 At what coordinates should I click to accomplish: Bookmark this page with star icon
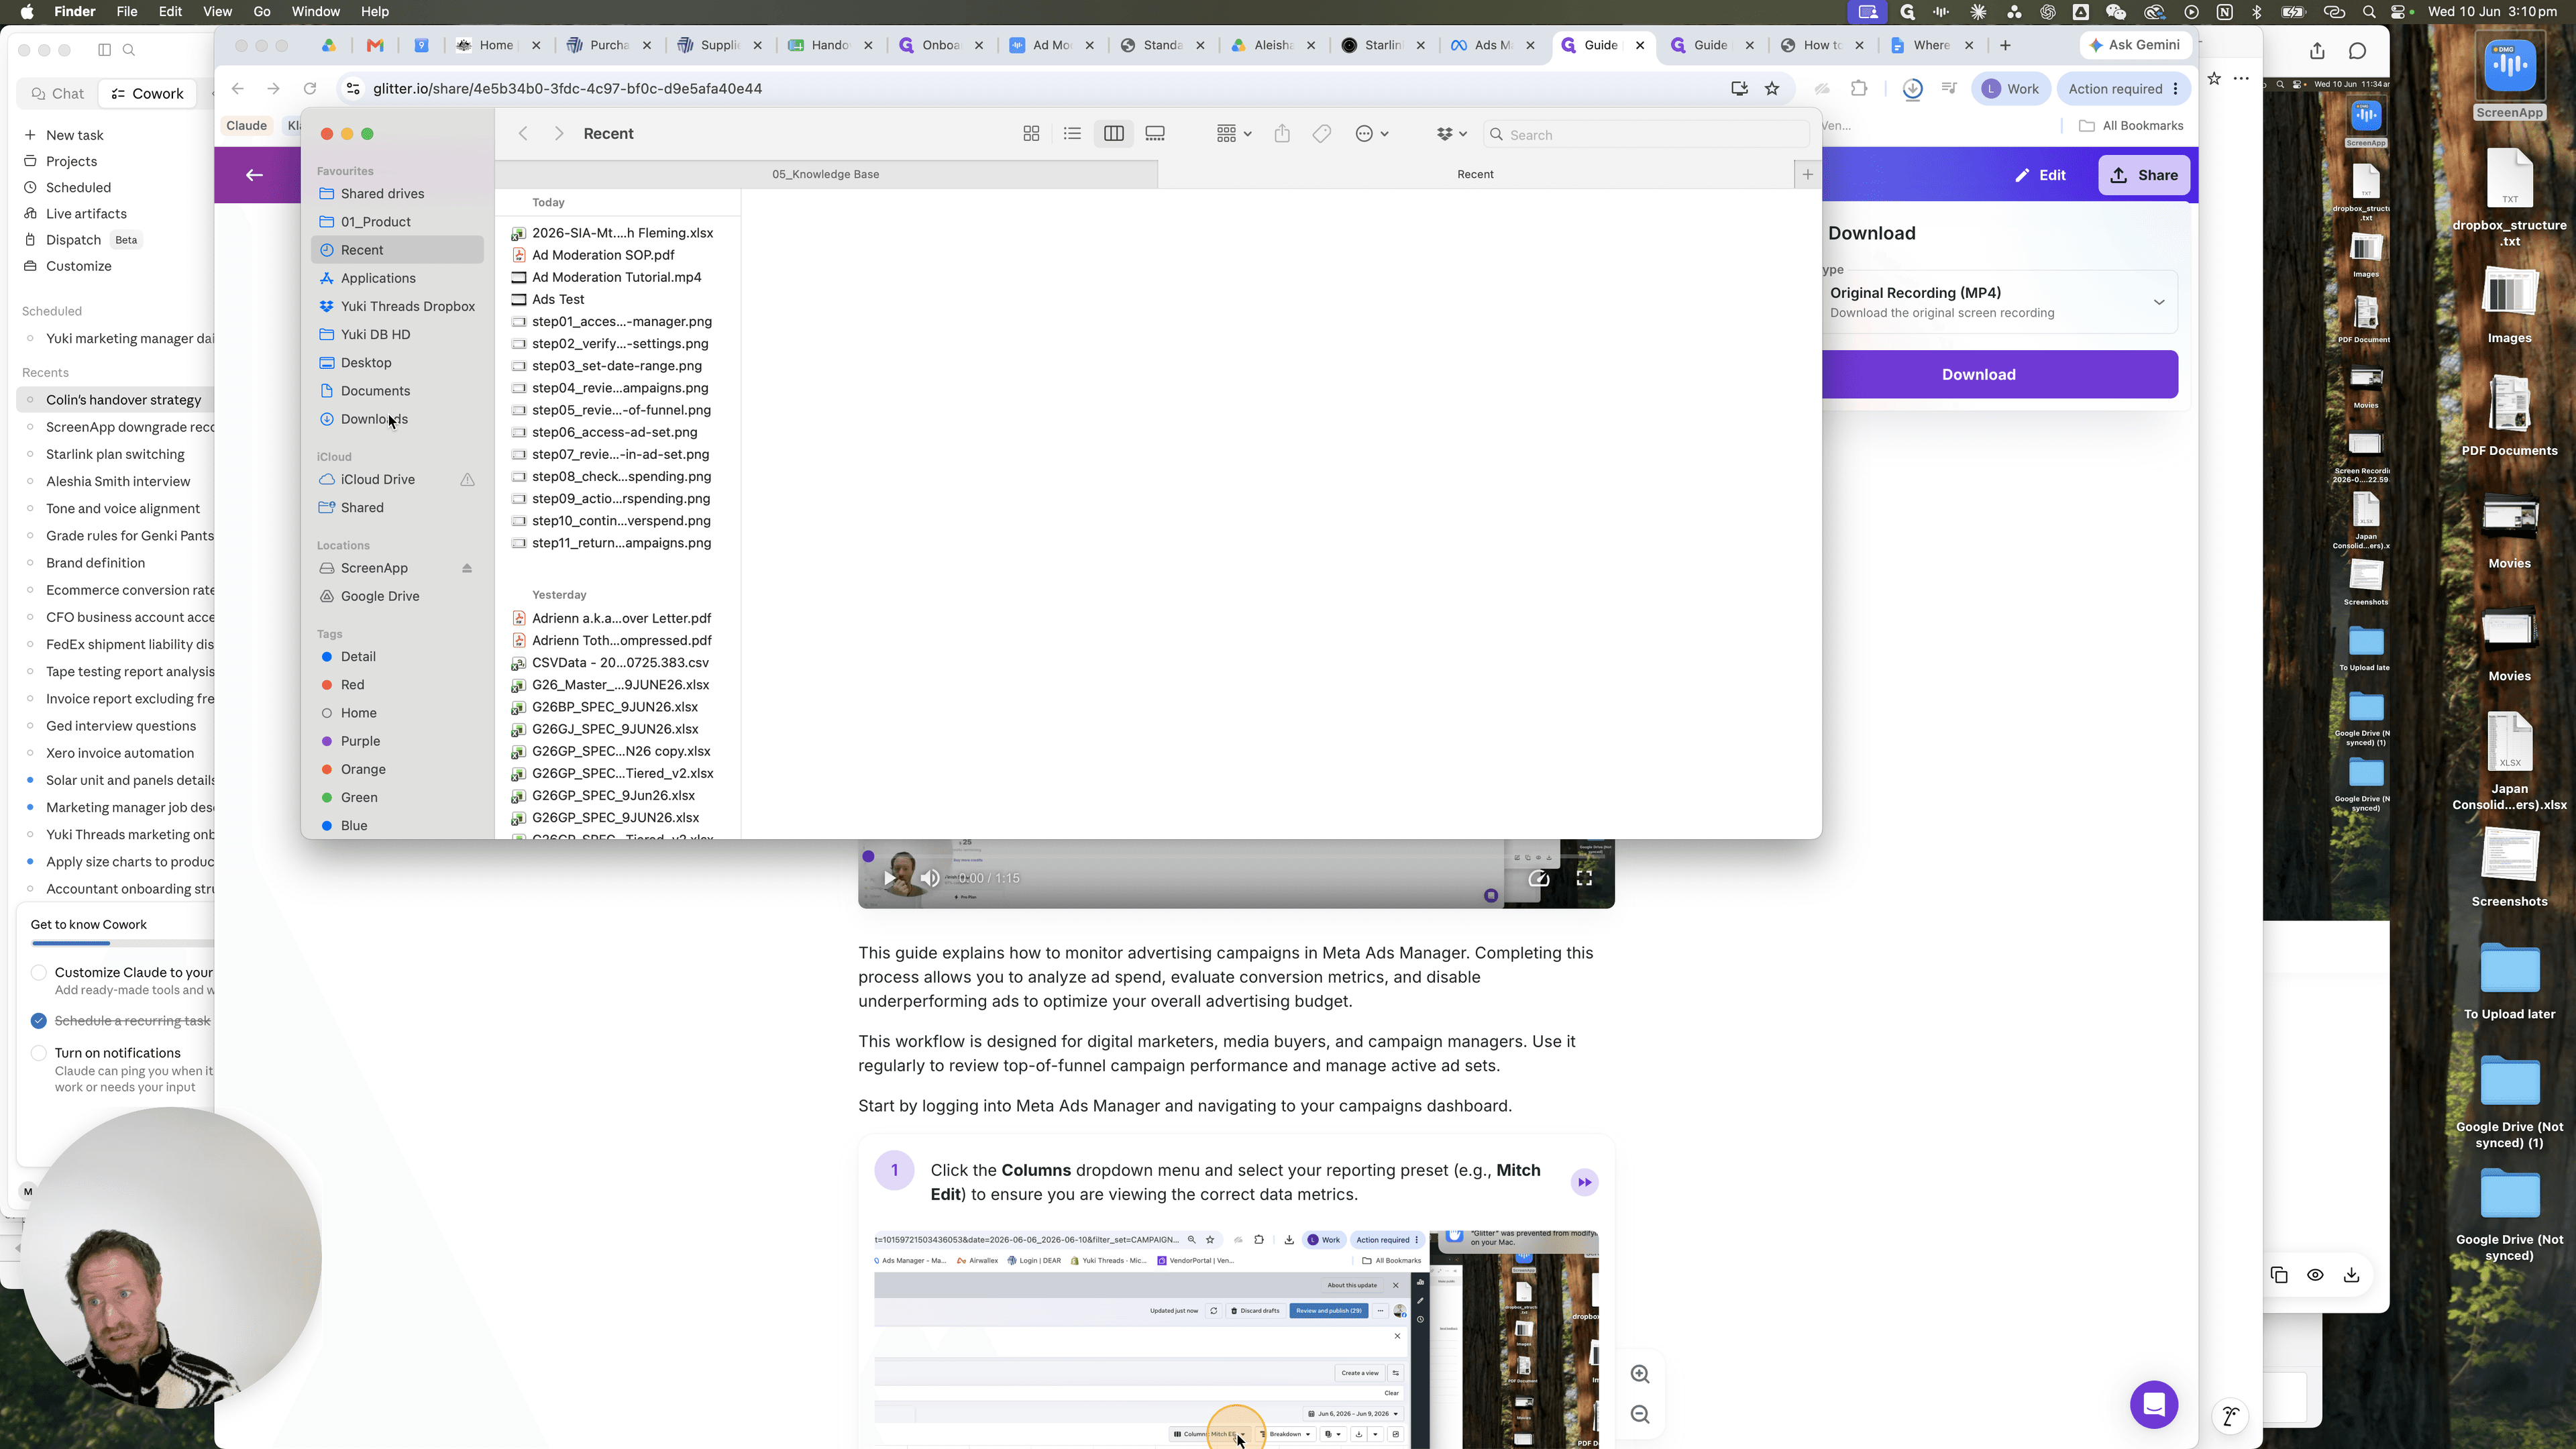(x=1772, y=89)
